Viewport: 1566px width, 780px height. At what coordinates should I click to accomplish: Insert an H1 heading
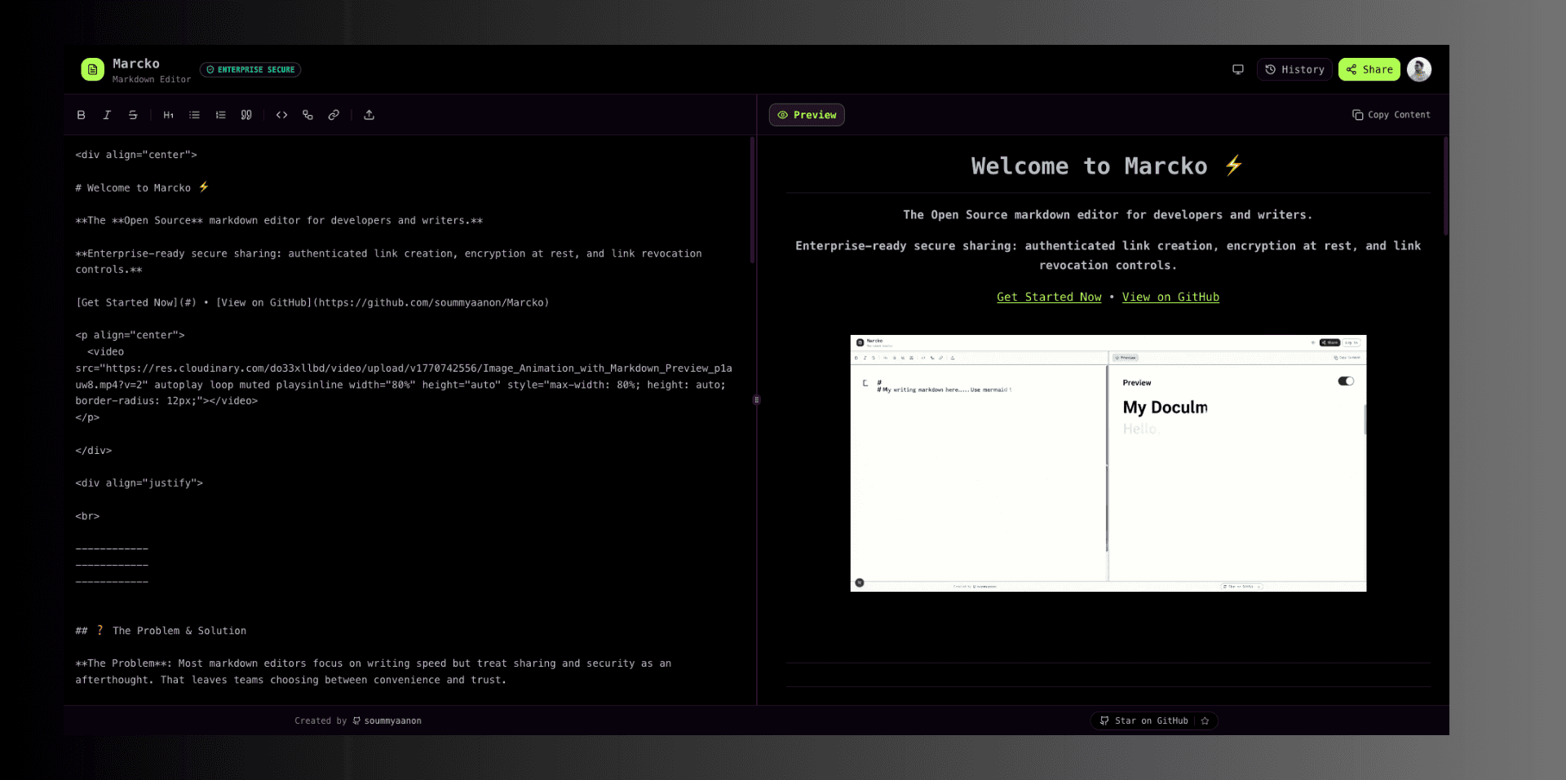coord(168,115)
